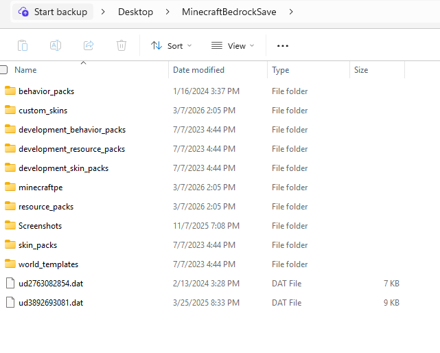The image size is (440, 353).
Task: Select the resource_packs folder name
Action: (x=46, y=207)
